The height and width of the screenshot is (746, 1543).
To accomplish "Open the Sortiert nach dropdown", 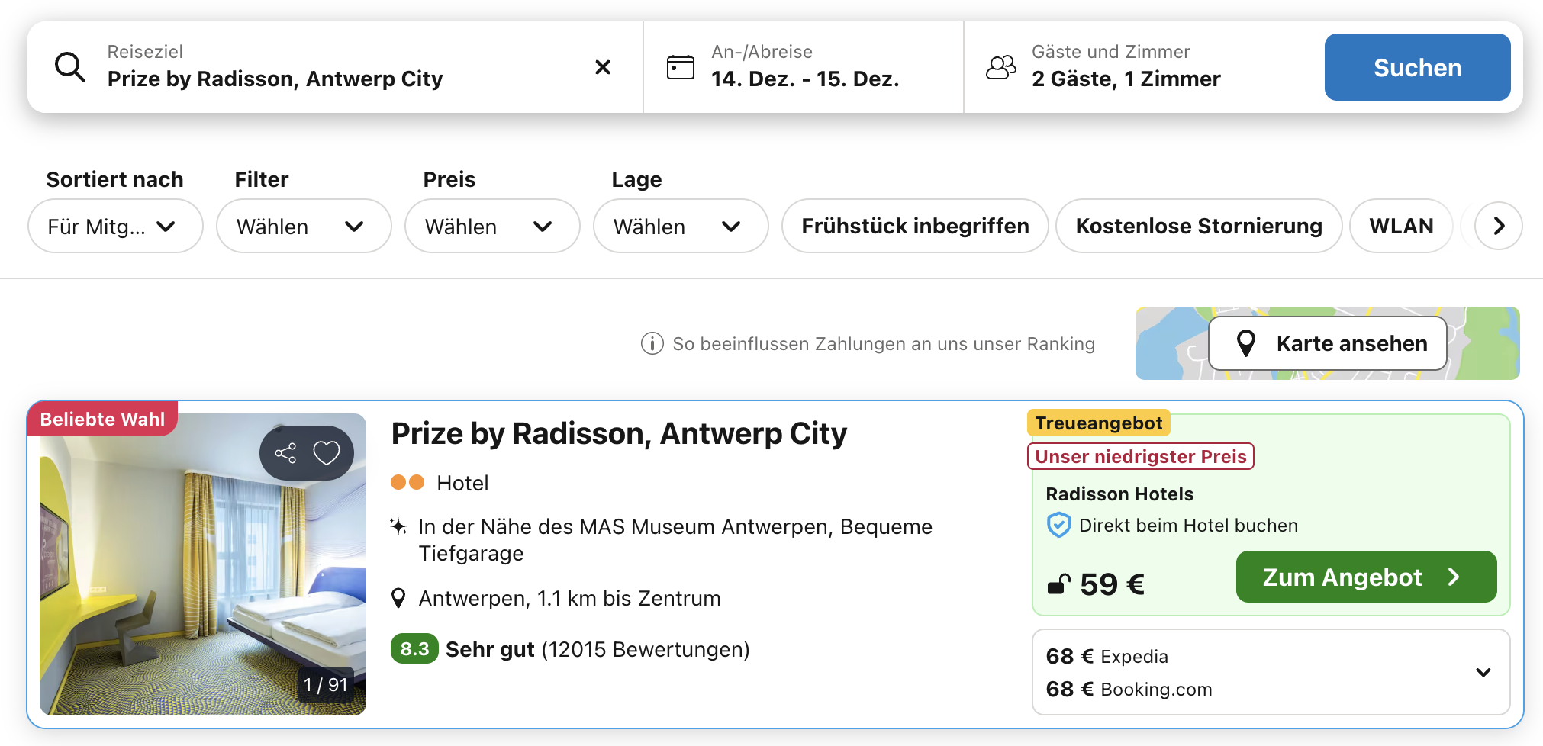I will pos(115,227).
